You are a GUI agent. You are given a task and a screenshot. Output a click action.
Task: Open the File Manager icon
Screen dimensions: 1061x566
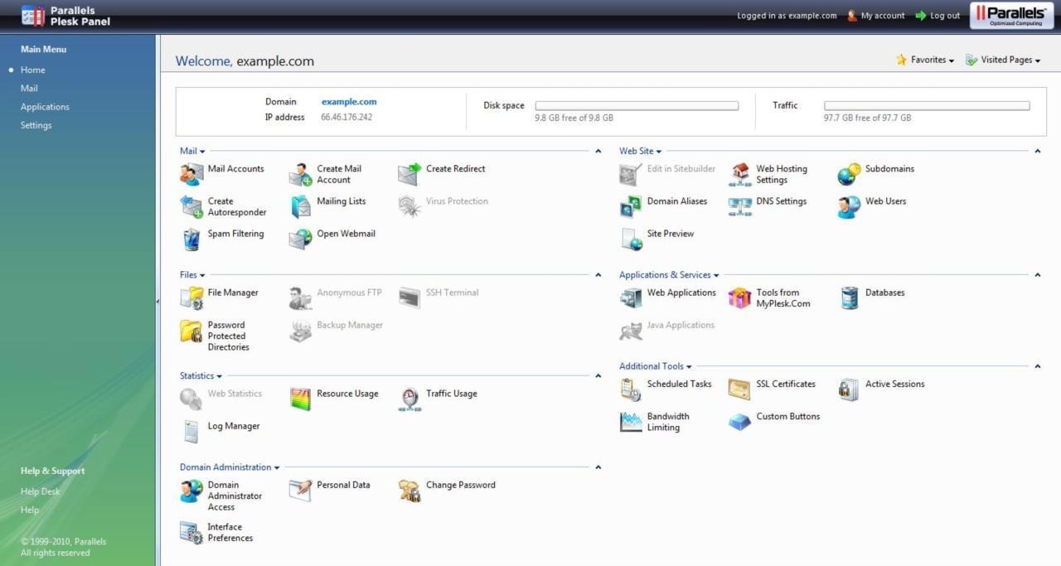coord(191,298)
